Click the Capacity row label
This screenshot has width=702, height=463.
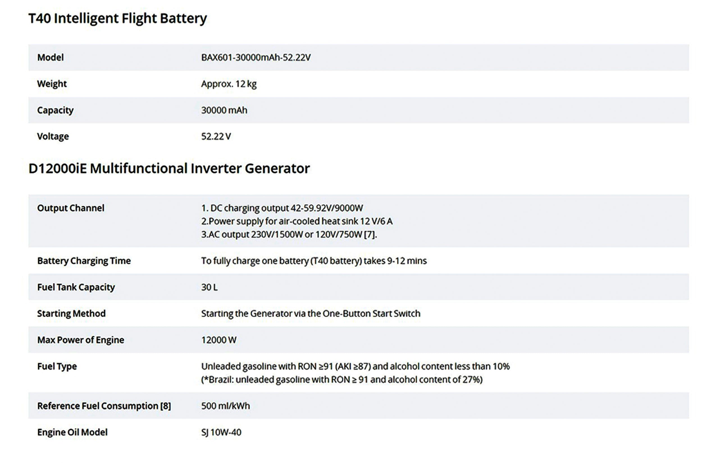pos(55,110)
